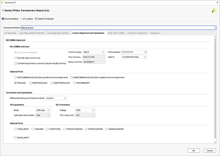Click the RX Equalization label

[x=17, y=105]
